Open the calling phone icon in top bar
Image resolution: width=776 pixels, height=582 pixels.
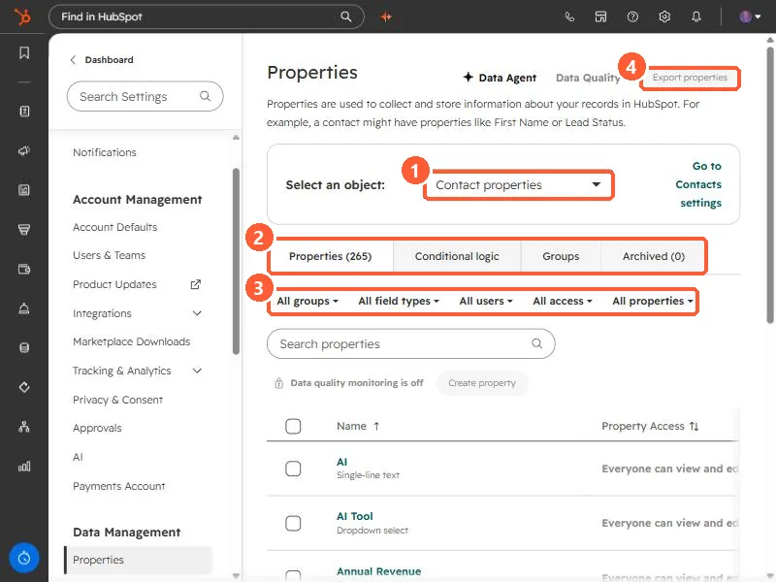[569, 16]
